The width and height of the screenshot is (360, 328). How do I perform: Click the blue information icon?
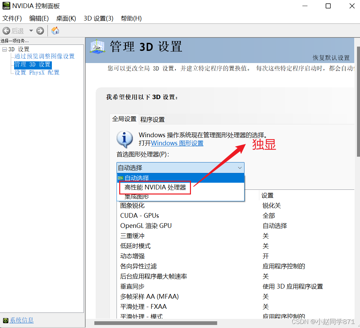[x=125, y=139]
